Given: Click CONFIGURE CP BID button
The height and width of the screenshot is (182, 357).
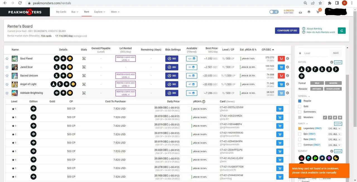Looking at the screenshot, I should coord(287,31).
